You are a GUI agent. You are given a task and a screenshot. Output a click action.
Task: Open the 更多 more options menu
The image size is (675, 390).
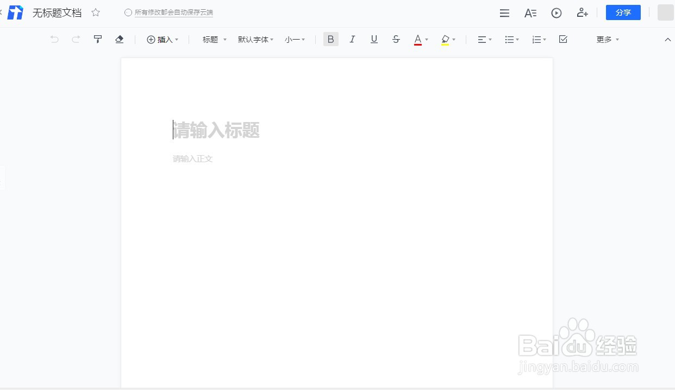608,40
